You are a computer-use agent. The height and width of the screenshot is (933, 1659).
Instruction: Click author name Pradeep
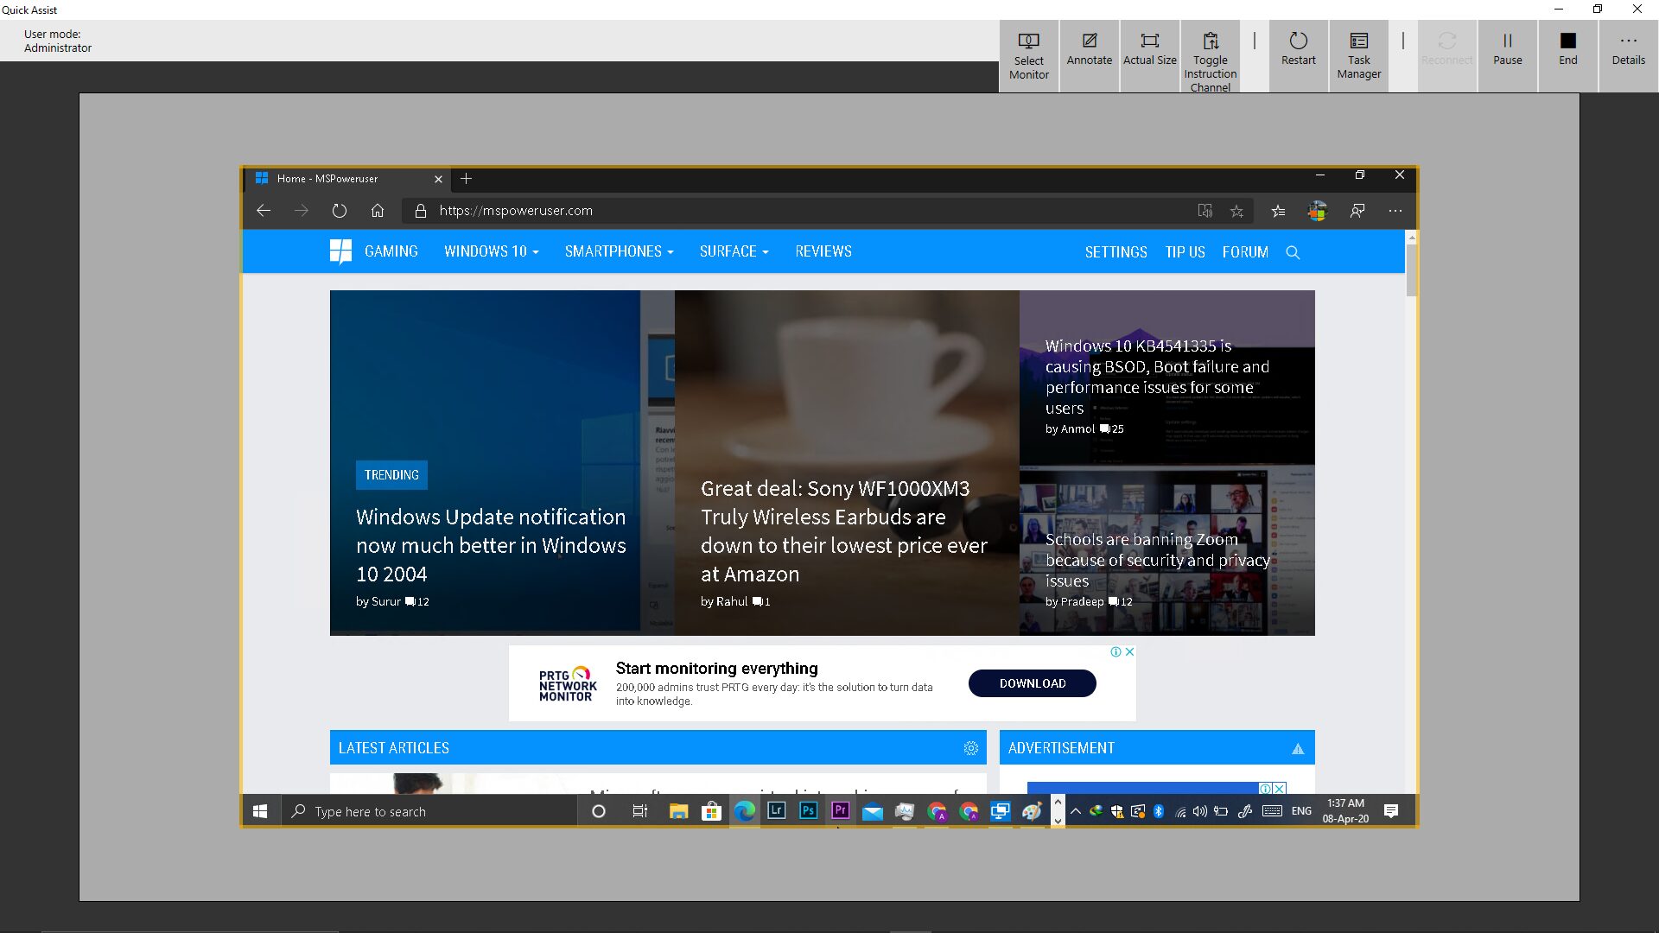1082,601
